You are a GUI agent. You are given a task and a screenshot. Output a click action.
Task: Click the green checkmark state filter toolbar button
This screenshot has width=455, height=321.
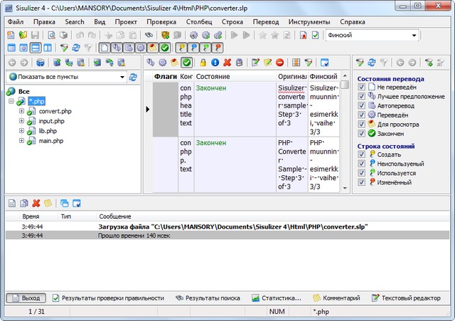point(164,48)
